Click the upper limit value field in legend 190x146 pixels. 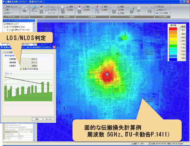(x=182, y=30)
